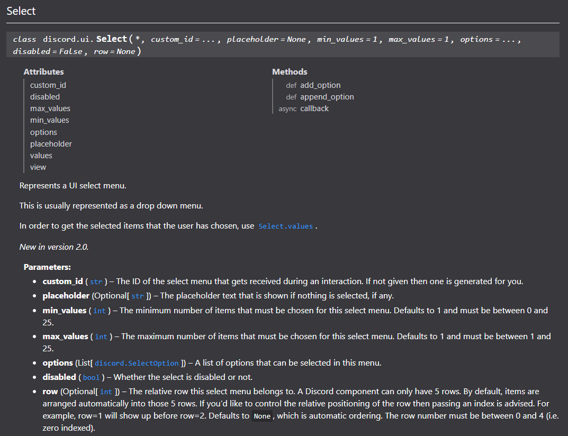The image size is (568, 436).
Task: Open the max_values attribute link
Action: [50, 108]
